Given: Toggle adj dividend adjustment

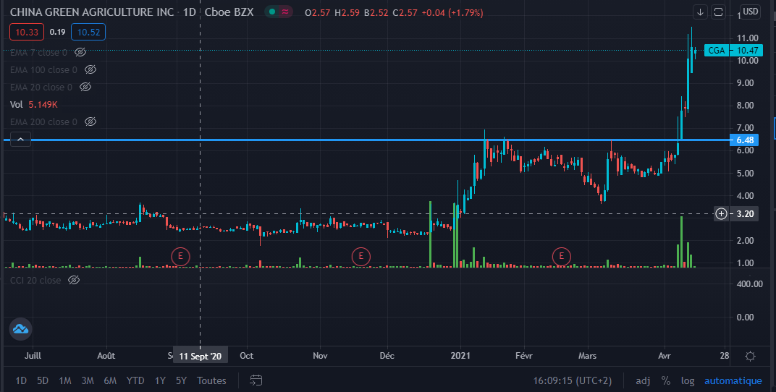Looking at the screenshot, I should tap(643, 380).
